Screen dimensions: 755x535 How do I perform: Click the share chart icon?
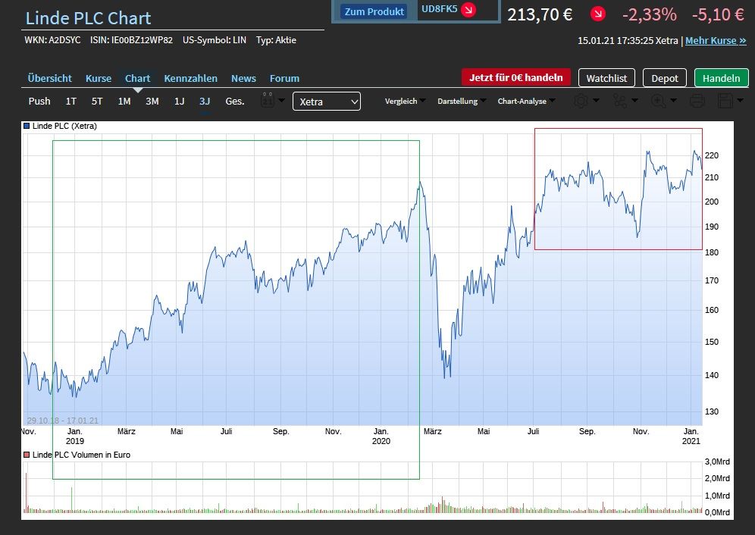click(620, 101)
